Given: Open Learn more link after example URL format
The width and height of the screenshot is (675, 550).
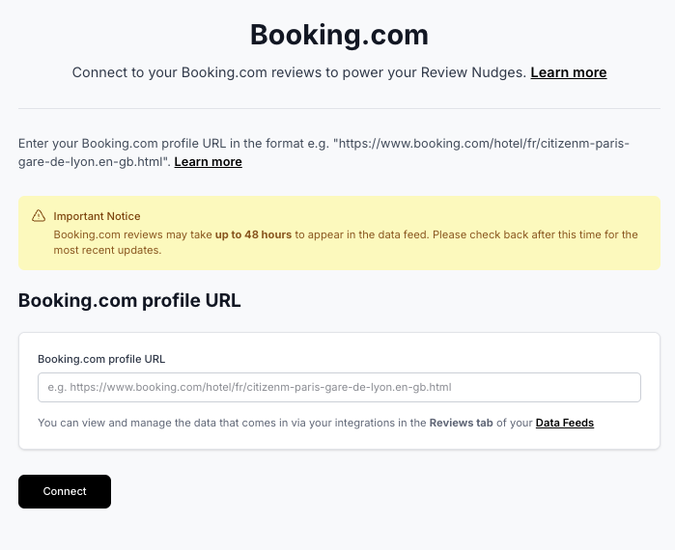Looking at the screenshot, I should tap(208, 162).
